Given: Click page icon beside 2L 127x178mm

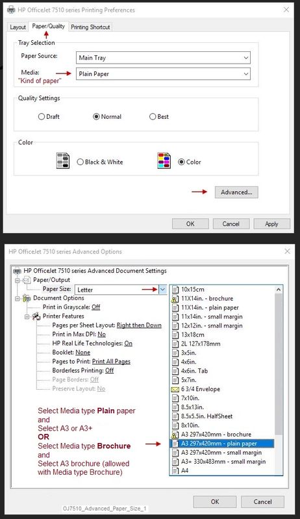Looking at the screenshot, I should (x=175, y=344).
